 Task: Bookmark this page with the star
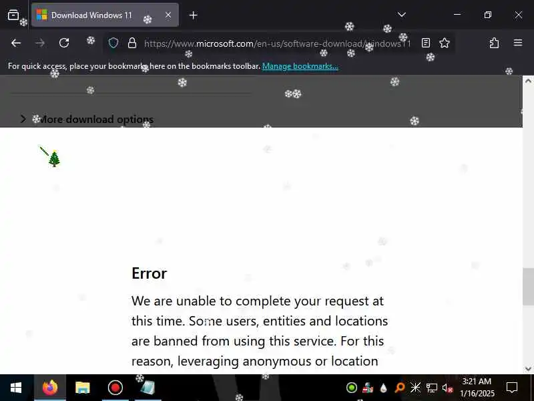(445, 43)
